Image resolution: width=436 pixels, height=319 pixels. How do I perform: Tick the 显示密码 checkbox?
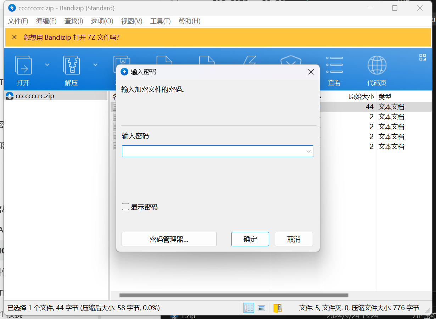125,207
